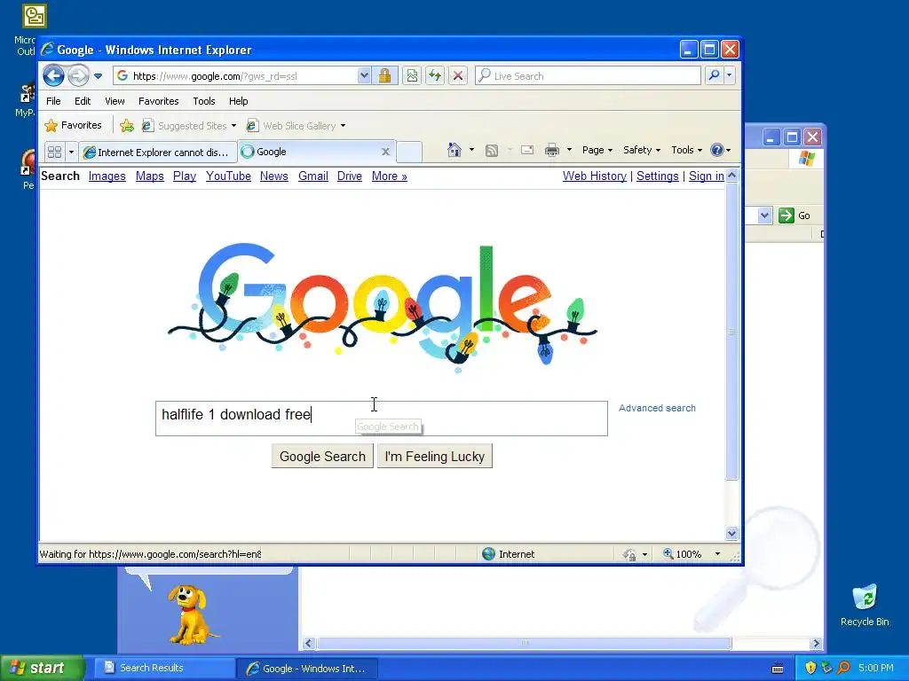Open the Tools command bar menu
Viewport: 909px width, 681px height.
686,150
